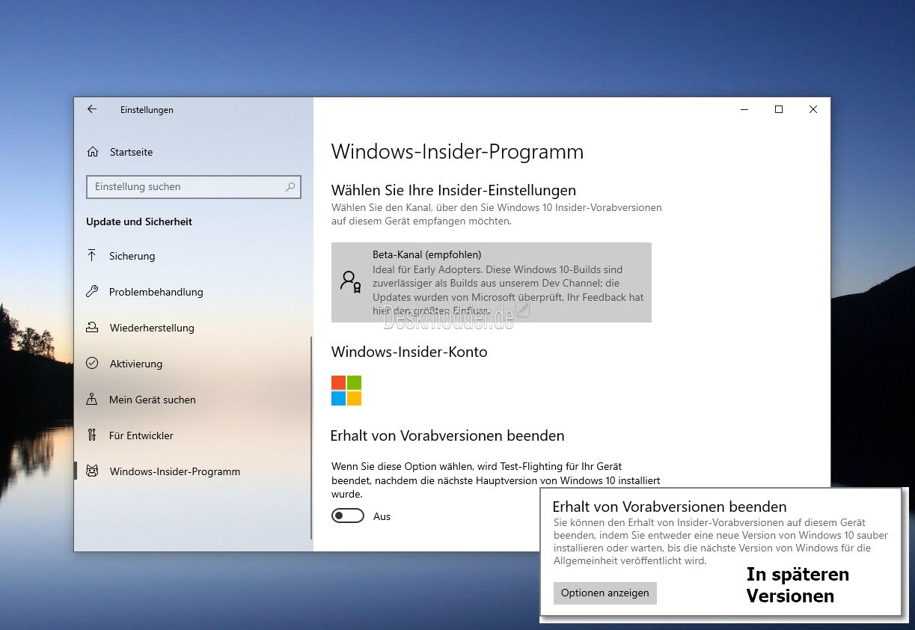
Task: Minimize the Einstellungen window
Action: 744,109
